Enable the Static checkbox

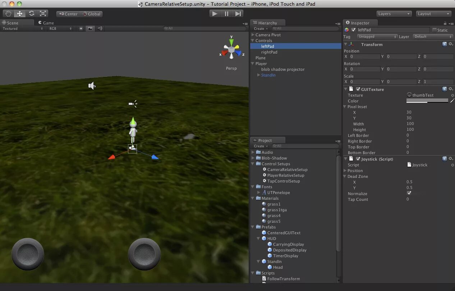point(435,30)
